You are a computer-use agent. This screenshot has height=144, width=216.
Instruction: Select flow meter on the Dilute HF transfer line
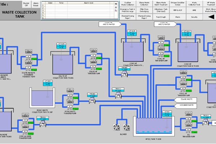pos(118,95)
